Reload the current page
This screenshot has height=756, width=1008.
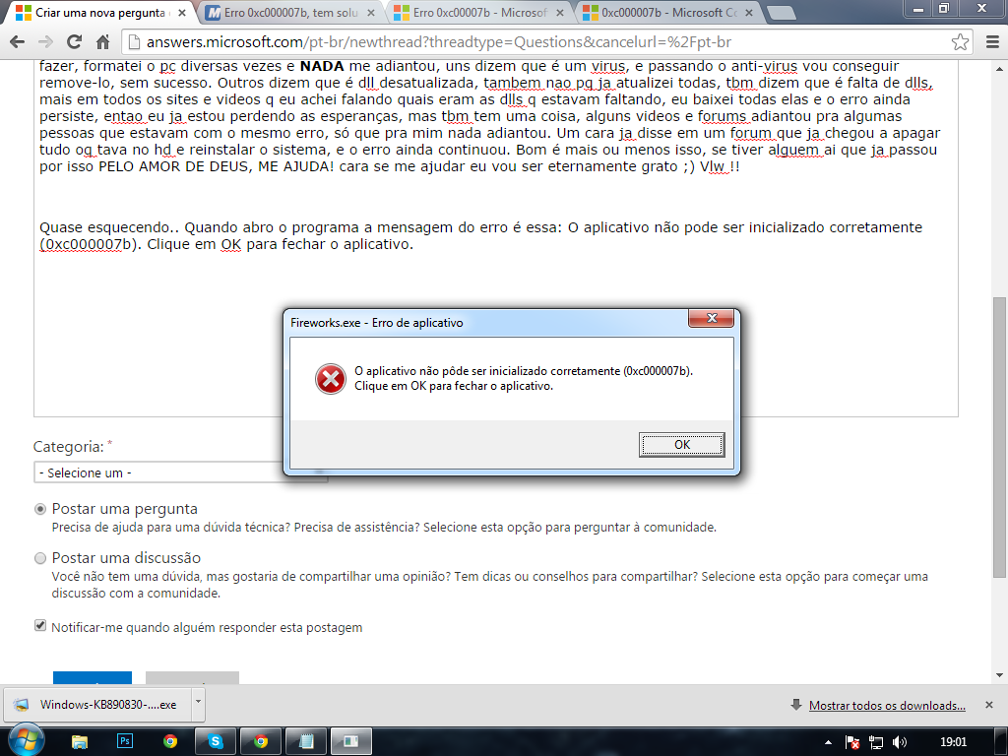click(75, 42)
